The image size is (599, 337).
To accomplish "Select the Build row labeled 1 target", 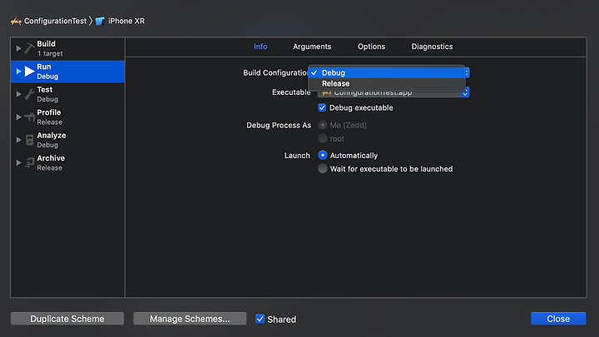I will 67,48.
